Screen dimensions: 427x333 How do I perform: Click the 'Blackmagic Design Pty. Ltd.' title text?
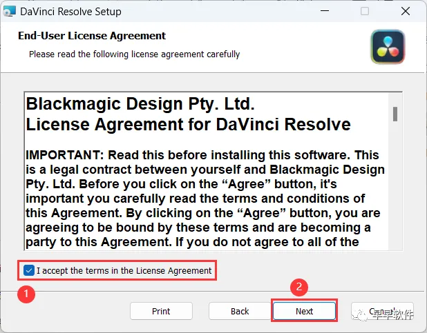click(x=140, y=103)
